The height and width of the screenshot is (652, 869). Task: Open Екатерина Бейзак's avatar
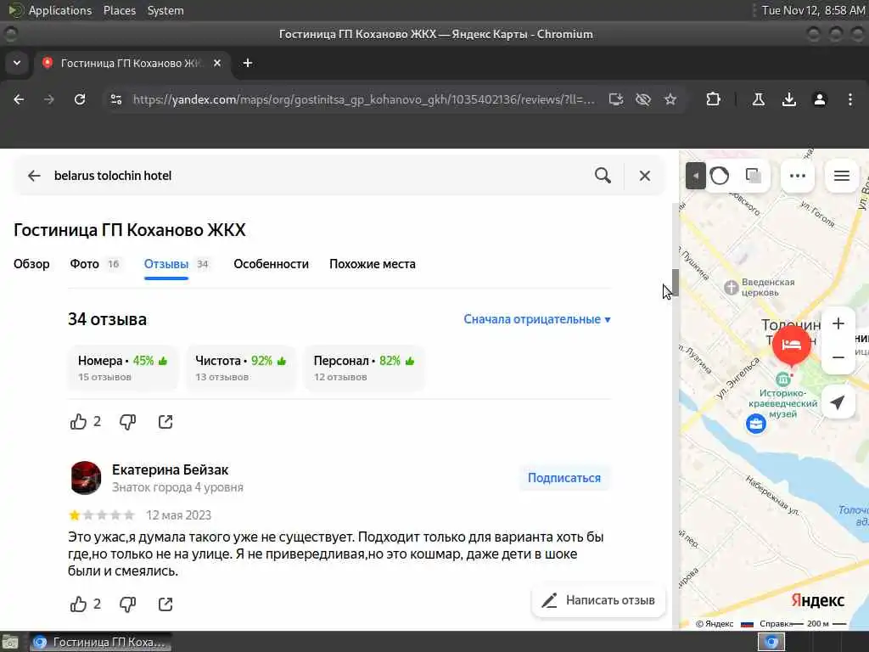click(x=86, y=477)
